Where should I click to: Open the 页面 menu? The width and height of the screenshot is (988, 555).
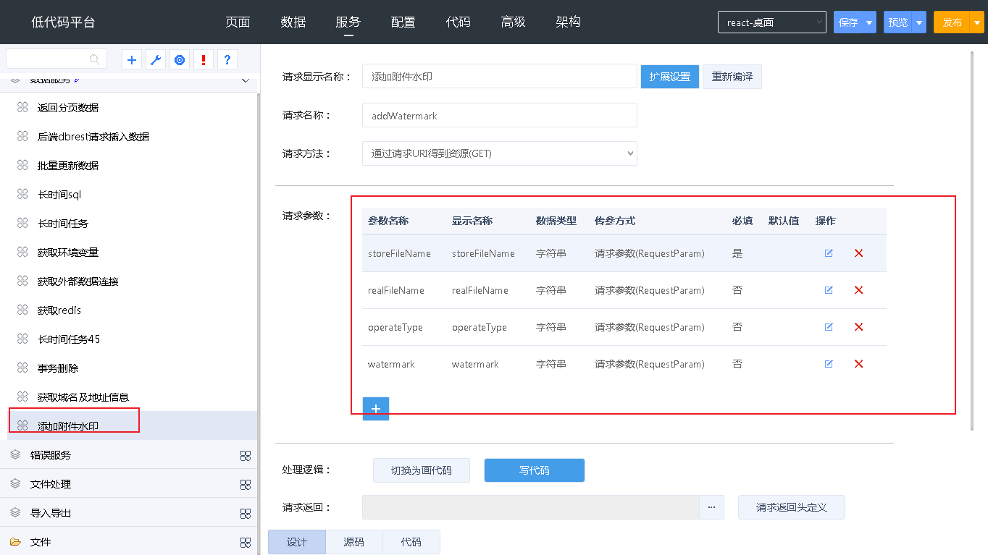238,22
